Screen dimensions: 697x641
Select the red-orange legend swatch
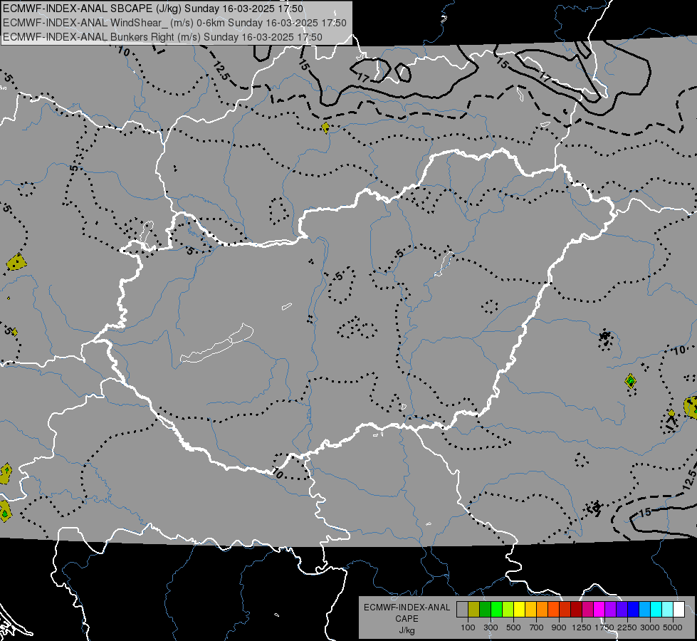point(553,609)
